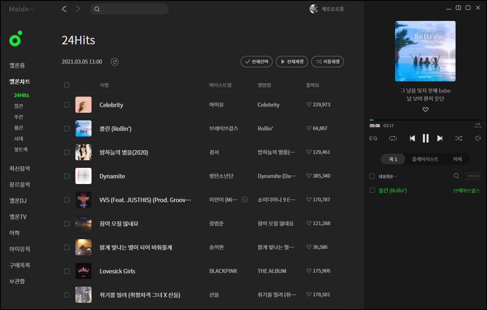Like 롤린 (Rollin') with heart in chart
This screenshot has height=310, width=487.
point(309,128)
